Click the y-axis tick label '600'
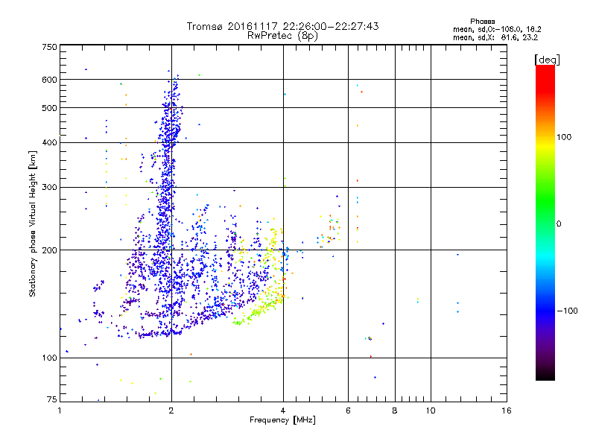 point(49,80)
